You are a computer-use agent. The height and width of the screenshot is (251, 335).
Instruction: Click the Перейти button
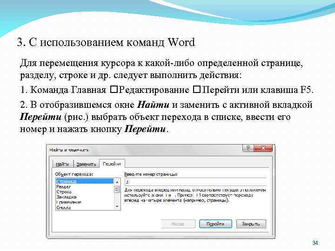pyautogui.click(x=215, y=224)
